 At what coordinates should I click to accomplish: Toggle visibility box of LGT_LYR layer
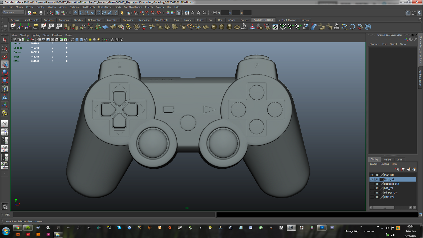point(372,188)
